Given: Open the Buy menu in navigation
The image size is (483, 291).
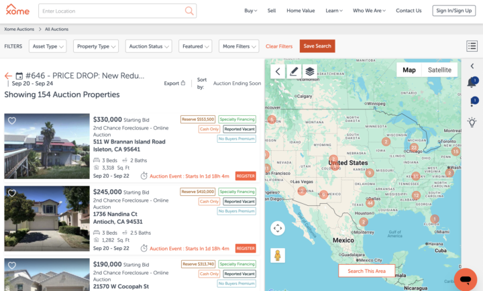Looking at the screenshot, I should coord(251,11).
